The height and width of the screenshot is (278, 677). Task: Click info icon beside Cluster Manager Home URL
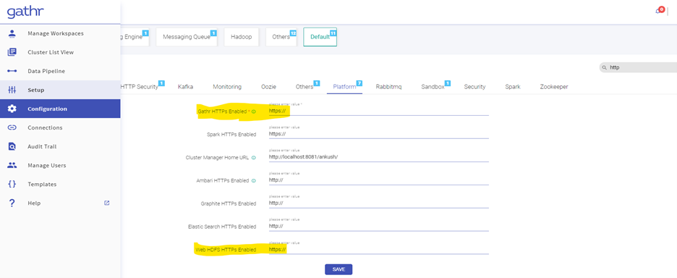click(253, 158)
